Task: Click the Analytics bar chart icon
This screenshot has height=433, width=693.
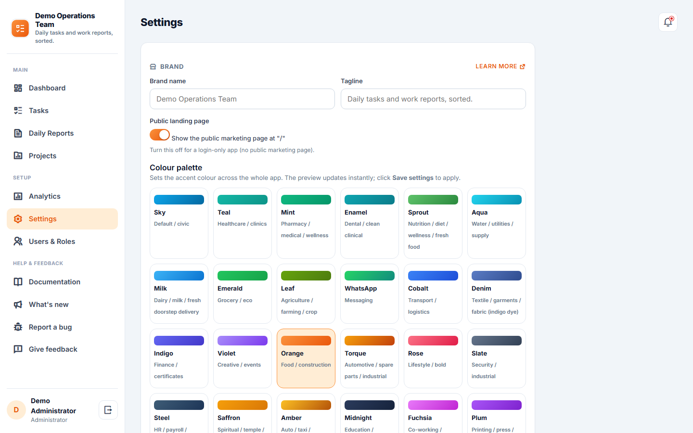Action: click(18, 196)
